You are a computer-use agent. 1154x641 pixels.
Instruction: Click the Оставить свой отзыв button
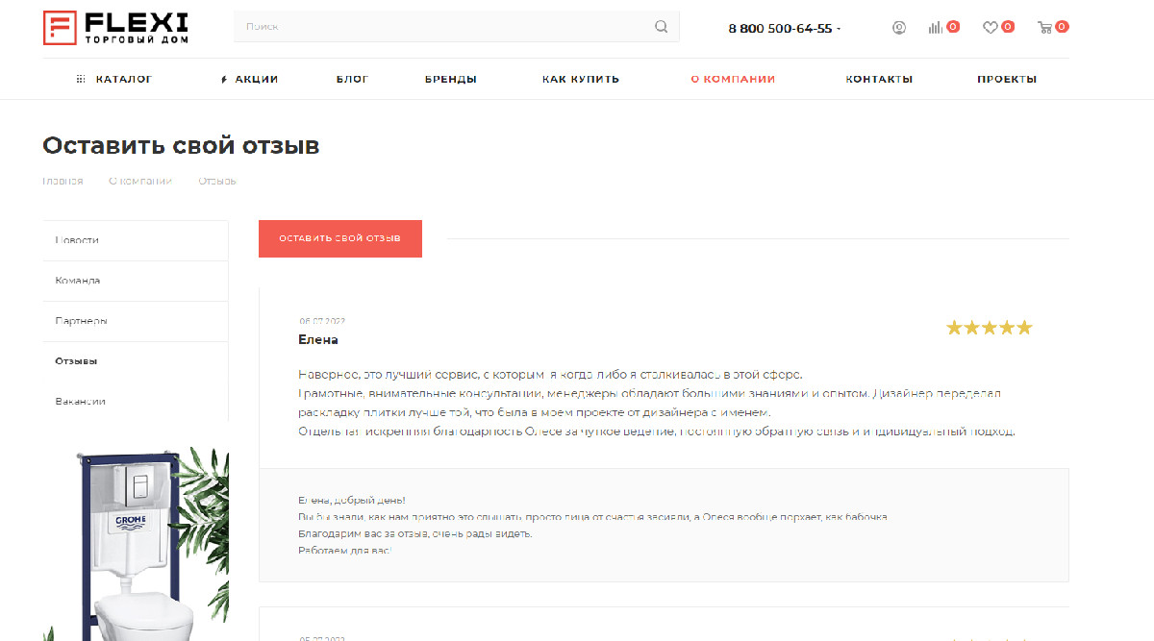pos(340,238)
